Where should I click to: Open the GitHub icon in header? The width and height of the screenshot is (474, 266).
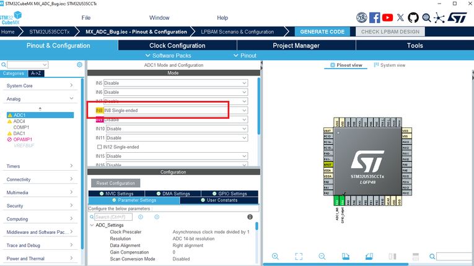(413, 17)
